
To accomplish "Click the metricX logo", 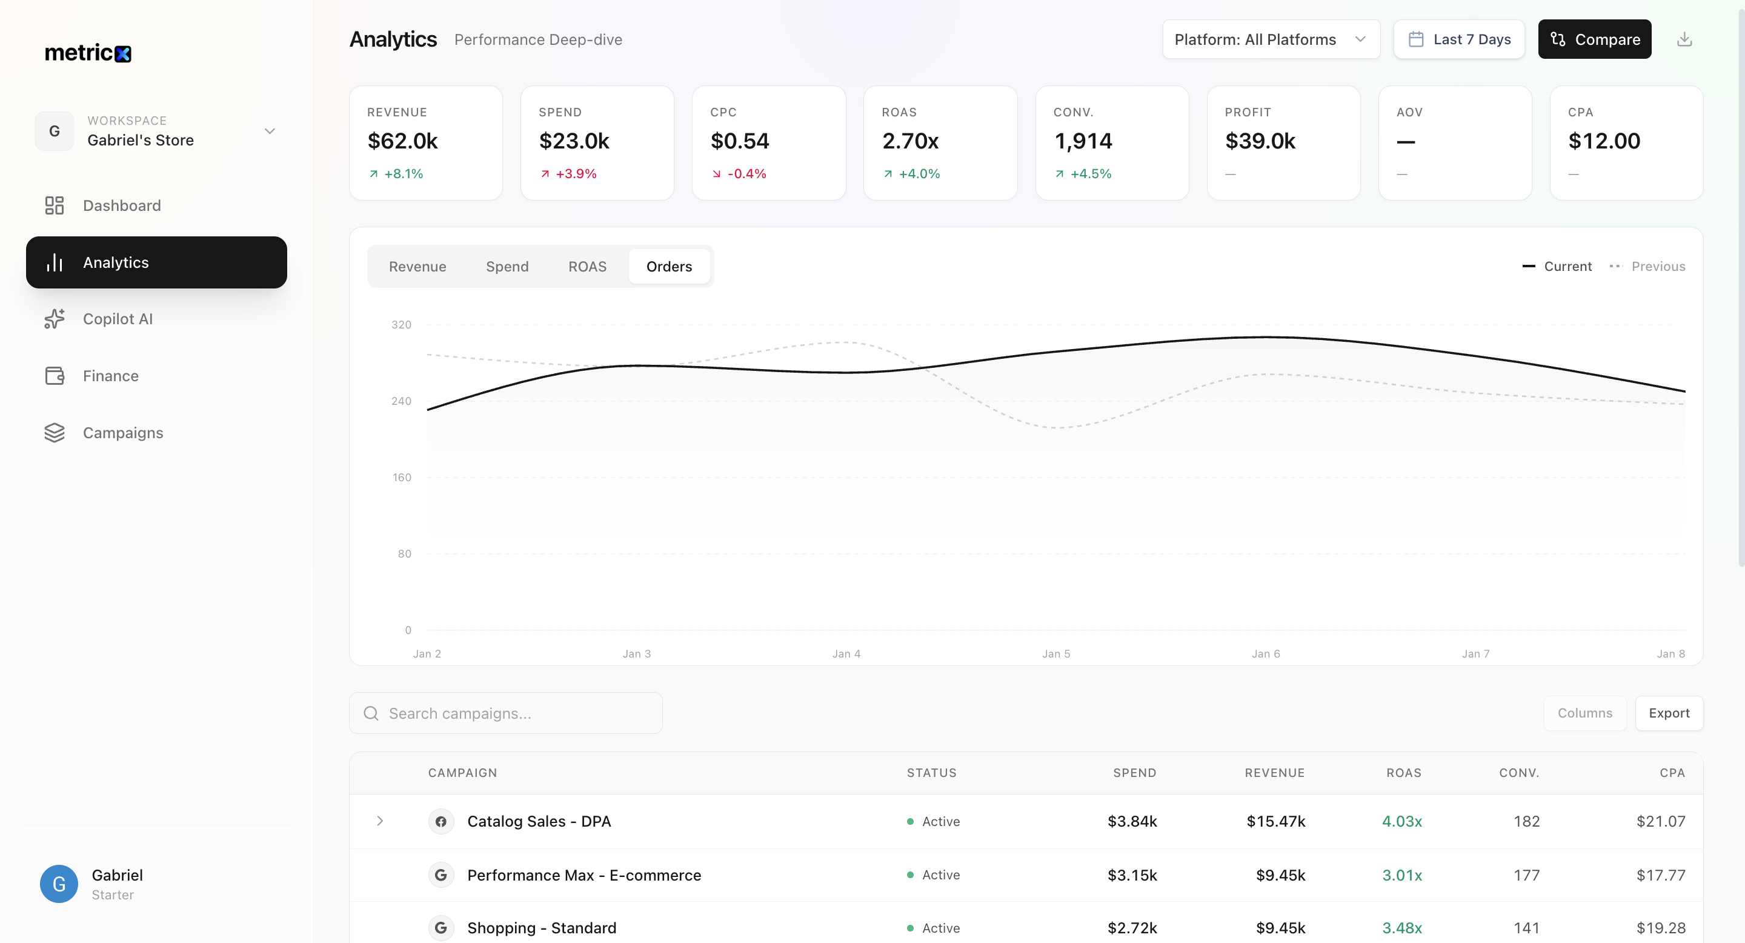I will [x=88, y=53].
